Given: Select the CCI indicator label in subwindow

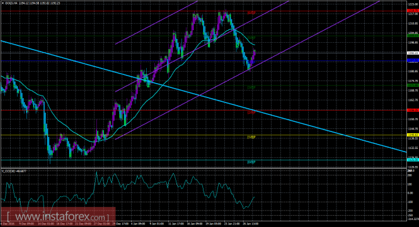Looking at the screenshot, I should tap(14, 163).
